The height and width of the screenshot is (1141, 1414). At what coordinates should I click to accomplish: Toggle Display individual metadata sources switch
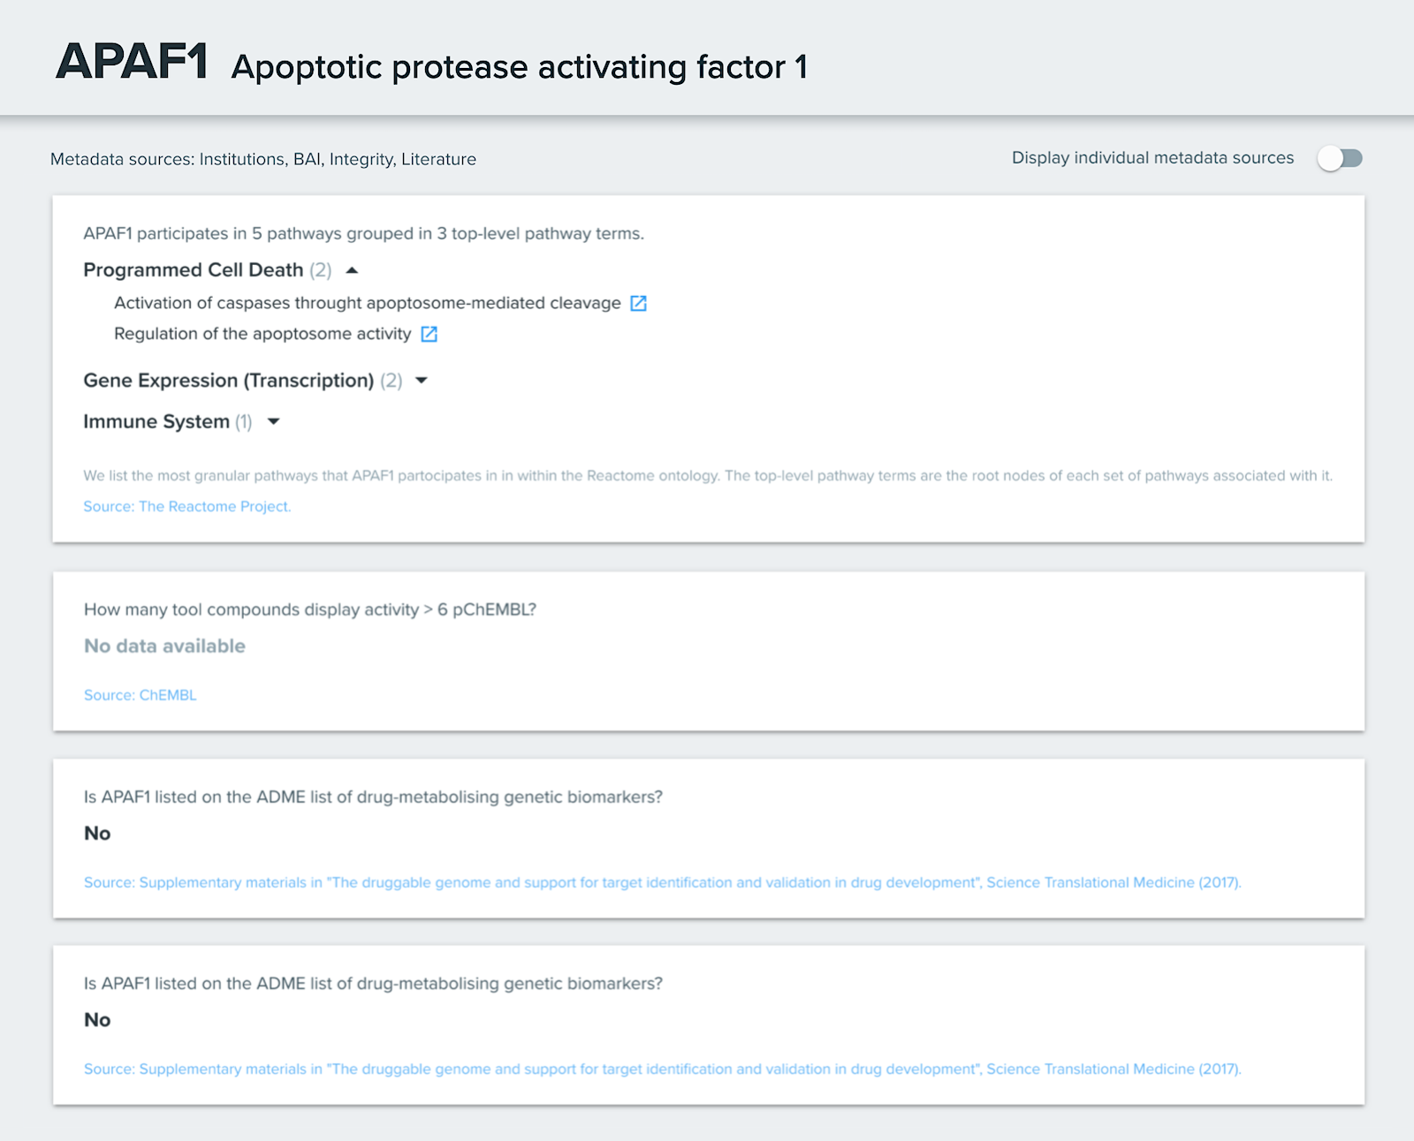(x=1340, y=158)
